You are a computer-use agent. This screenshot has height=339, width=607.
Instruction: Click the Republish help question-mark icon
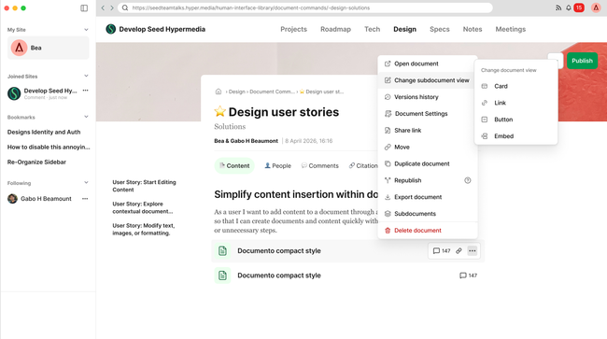[468, 180]
